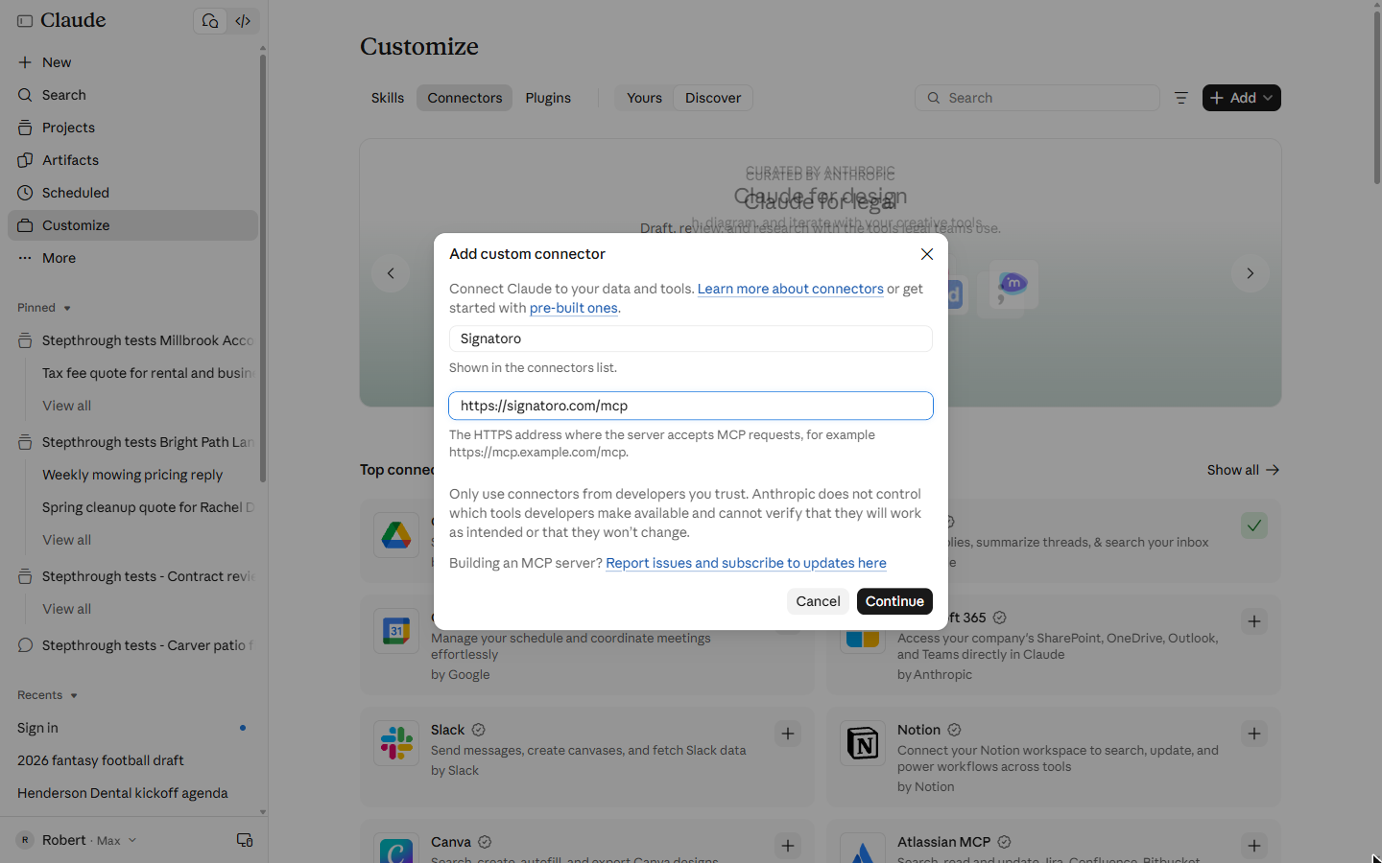Switch to the code mode icon
Viewport: 1382px width, 863px height.
[243, 21]
